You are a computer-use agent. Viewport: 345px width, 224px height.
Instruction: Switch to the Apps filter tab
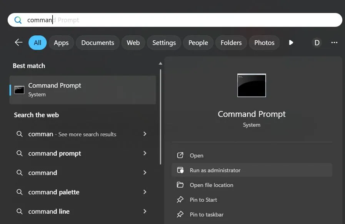click(61, 43)
